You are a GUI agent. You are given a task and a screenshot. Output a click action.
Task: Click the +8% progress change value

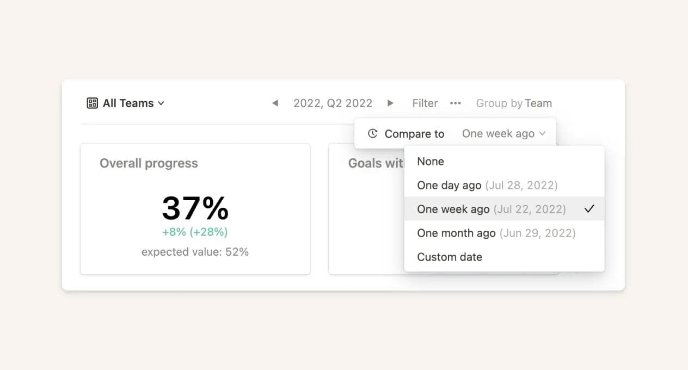pos(195,232)
